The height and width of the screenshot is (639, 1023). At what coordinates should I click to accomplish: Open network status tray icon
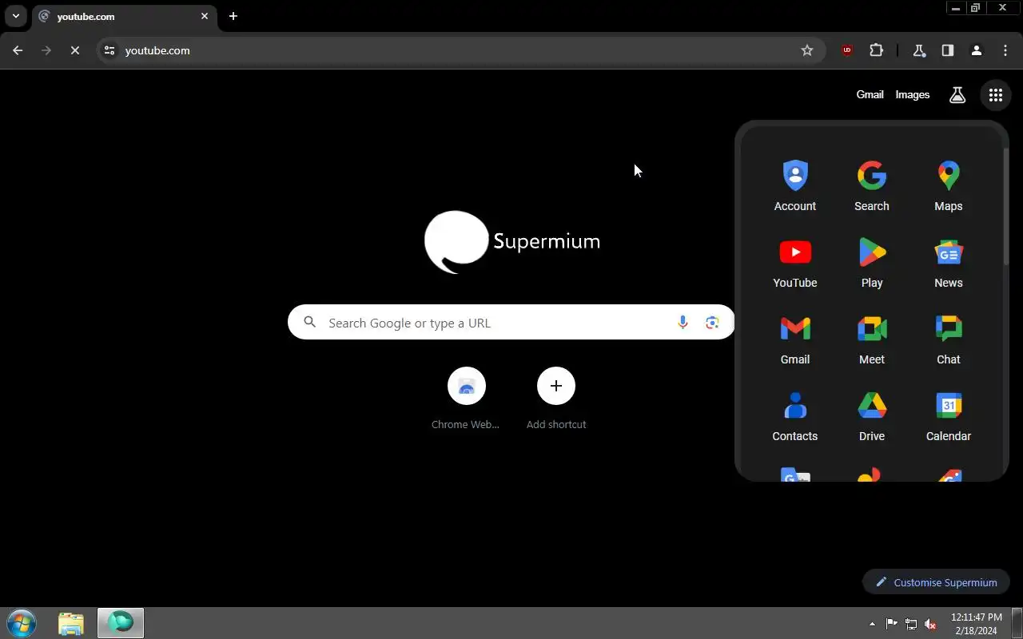click(x=911, y=624)
